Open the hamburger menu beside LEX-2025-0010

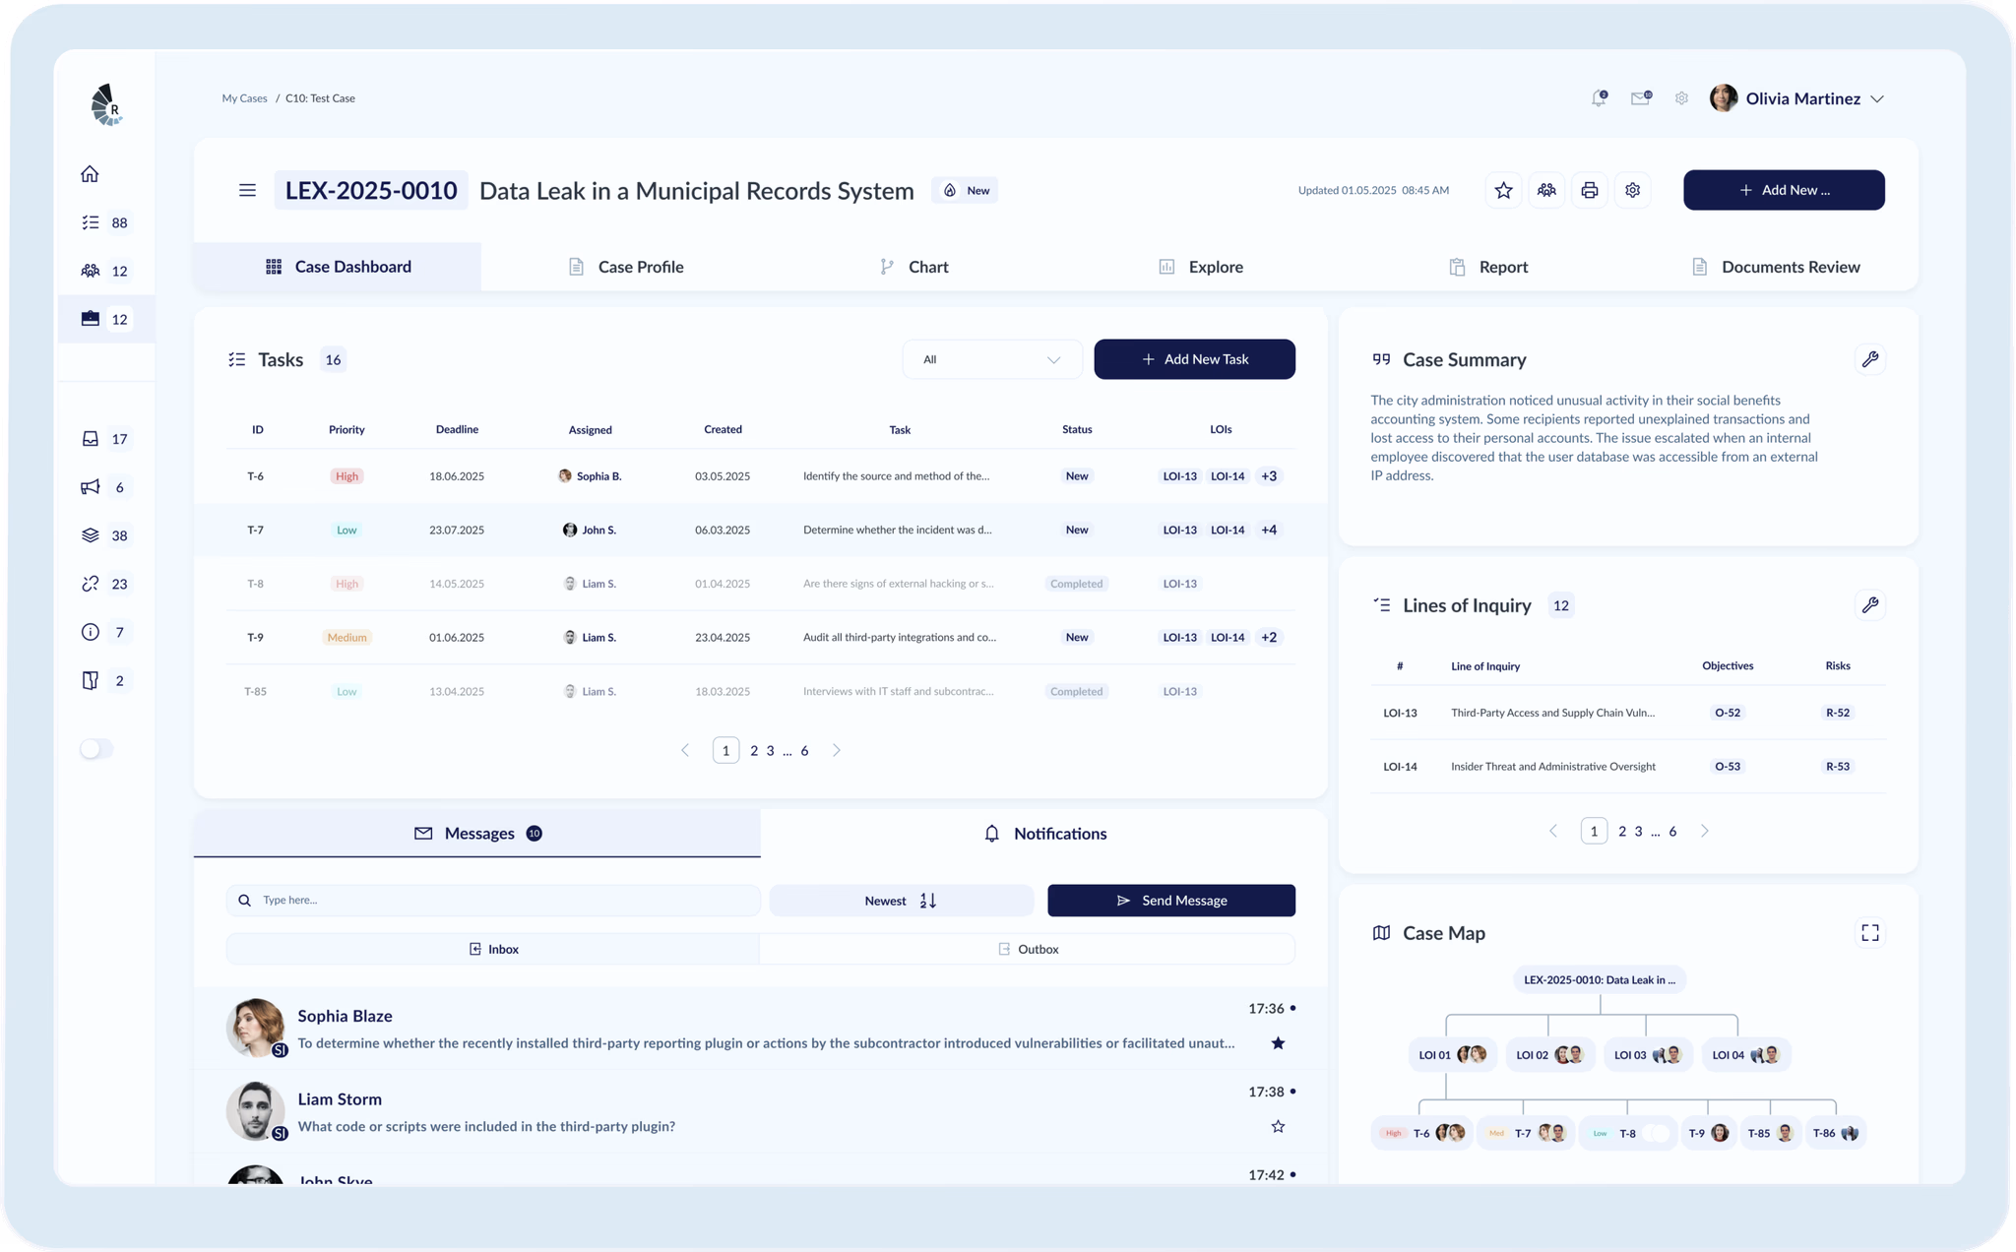[247, 190]
